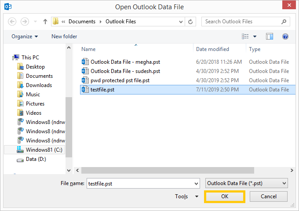
Task: Click the search magnifier icon
Action: point(284,22)
